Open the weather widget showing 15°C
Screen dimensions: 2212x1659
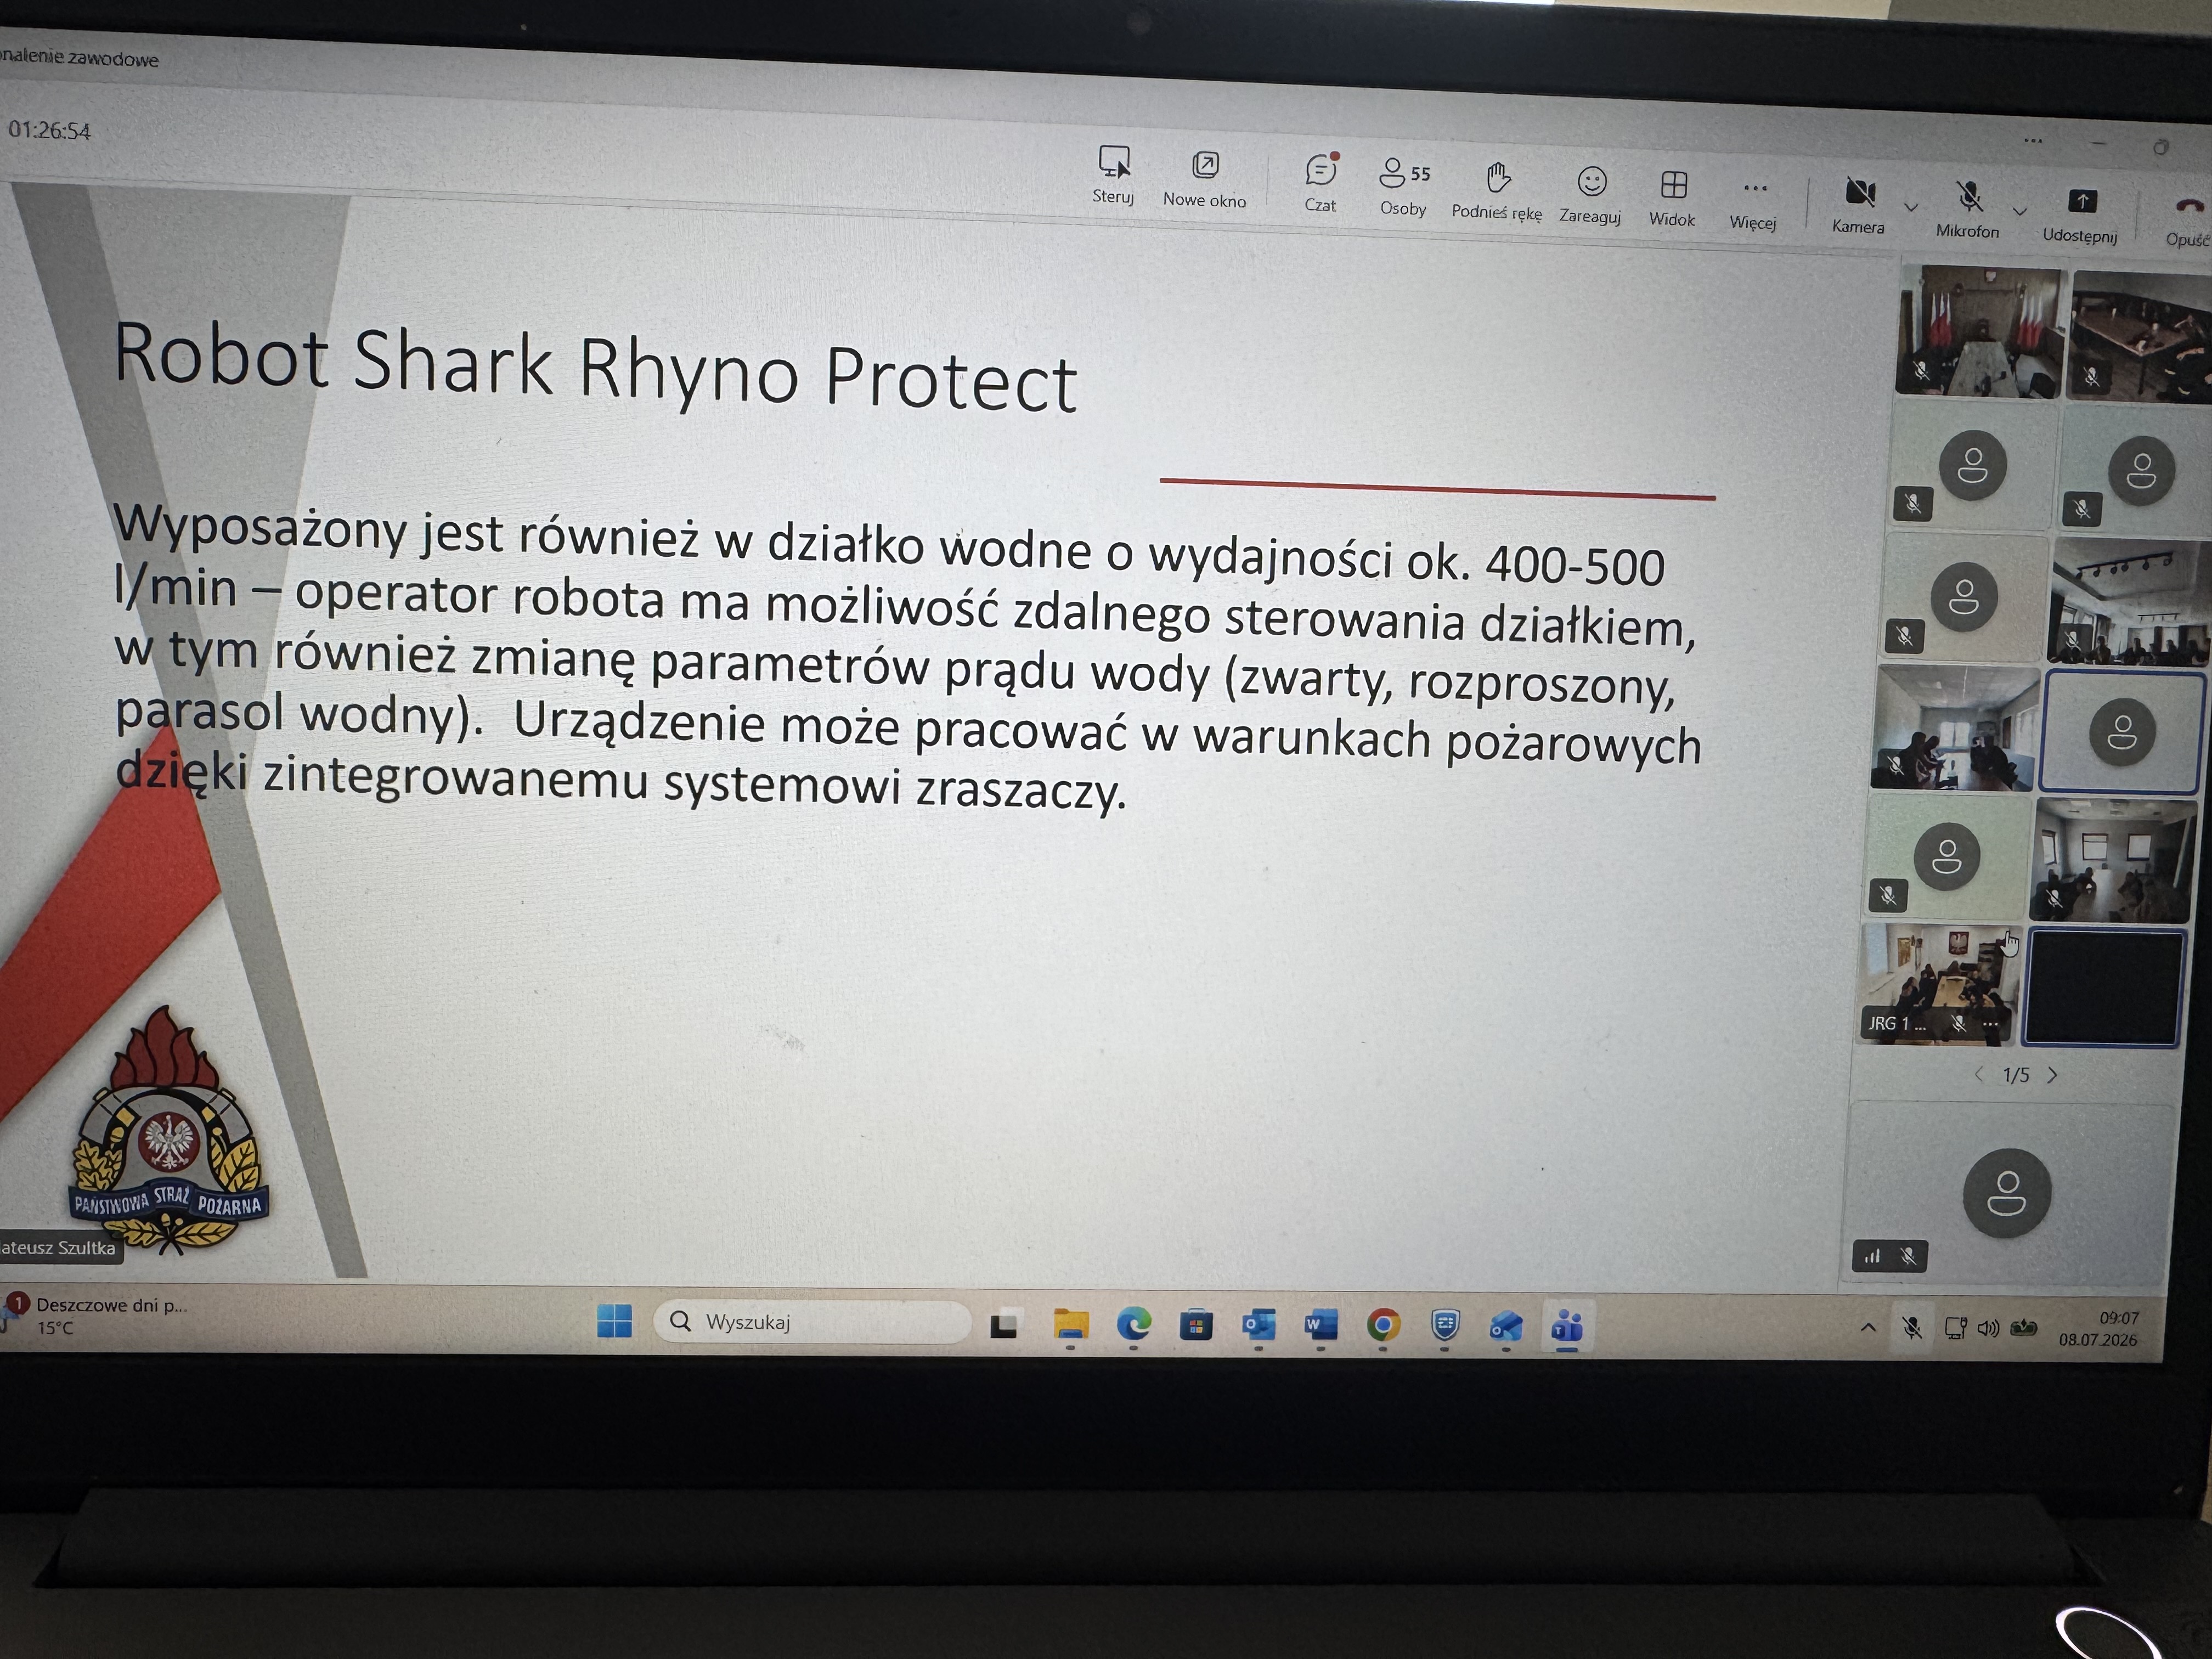(95, 1316)
